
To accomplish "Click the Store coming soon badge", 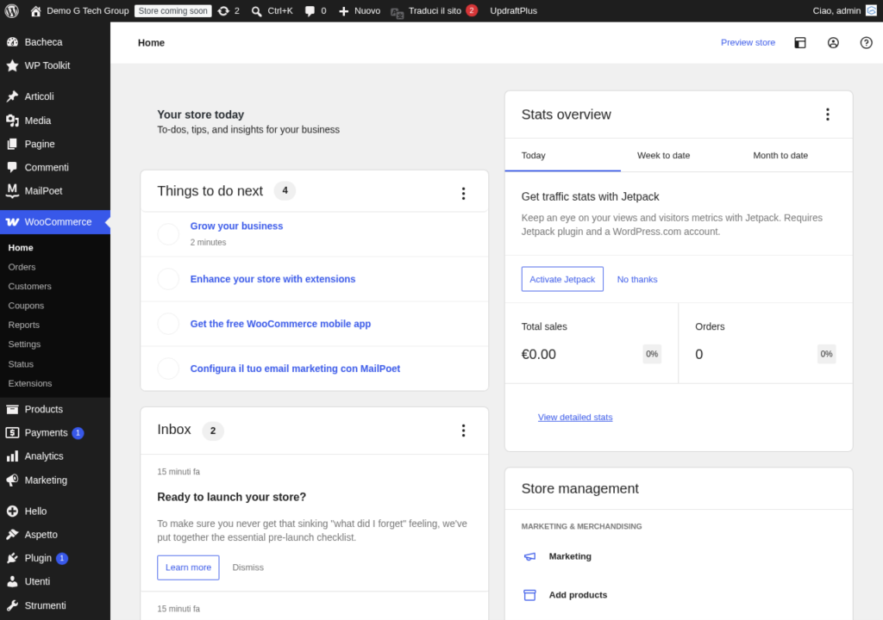I will 172,10.
